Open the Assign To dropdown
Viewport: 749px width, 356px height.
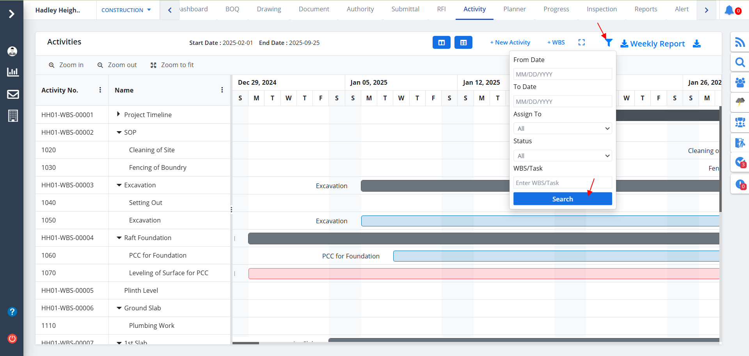(x=562, y=128)
